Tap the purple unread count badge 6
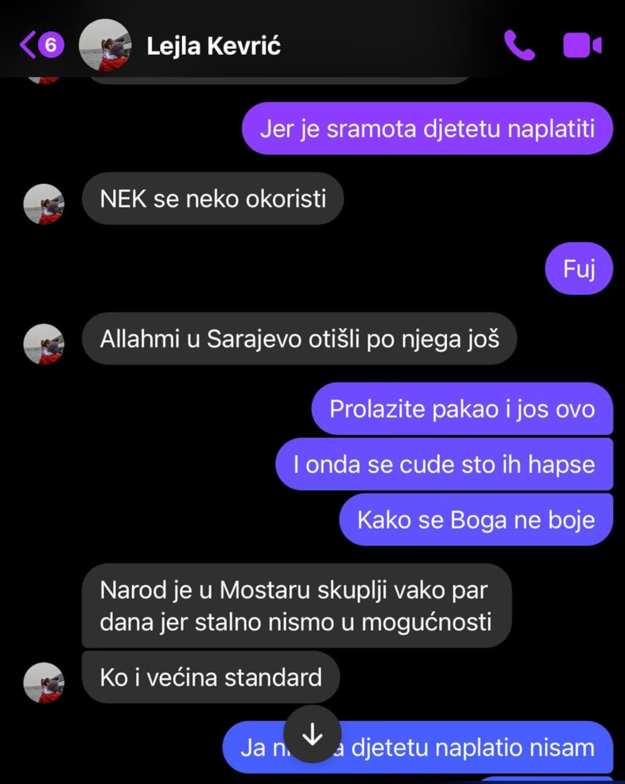 coord(51,45)
